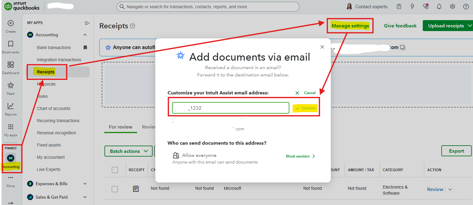
Task: Open Fixed assets menu item
Action: [x=49, y=145]
